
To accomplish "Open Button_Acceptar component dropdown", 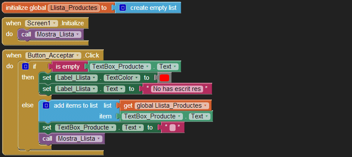I will [53, 55].
